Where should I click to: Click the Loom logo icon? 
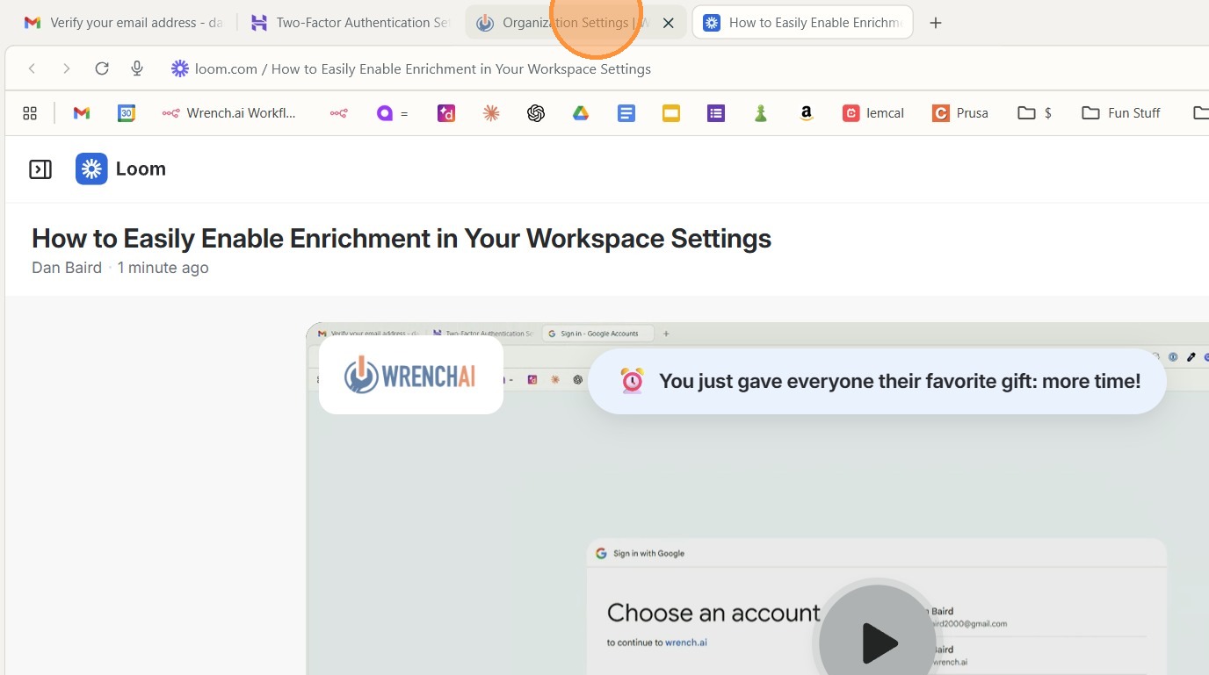[91, 169]
